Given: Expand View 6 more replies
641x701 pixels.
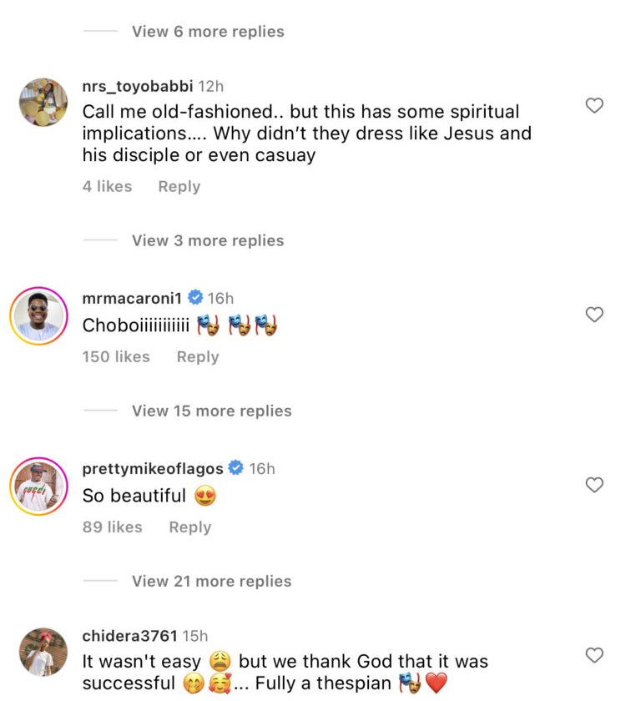Looking at the screenshot, I should (x=208, y=32).
